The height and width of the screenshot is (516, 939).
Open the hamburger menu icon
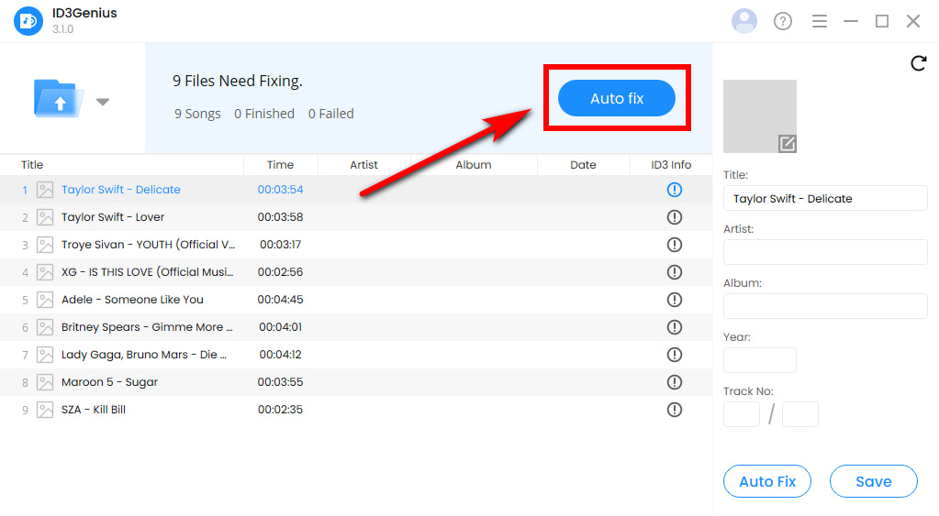click(x=820, y=21)
